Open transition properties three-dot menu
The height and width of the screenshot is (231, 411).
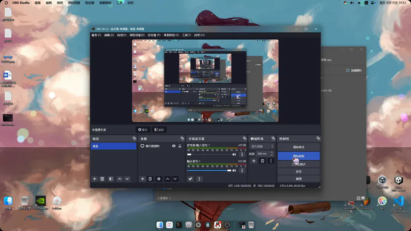[271, 161]
